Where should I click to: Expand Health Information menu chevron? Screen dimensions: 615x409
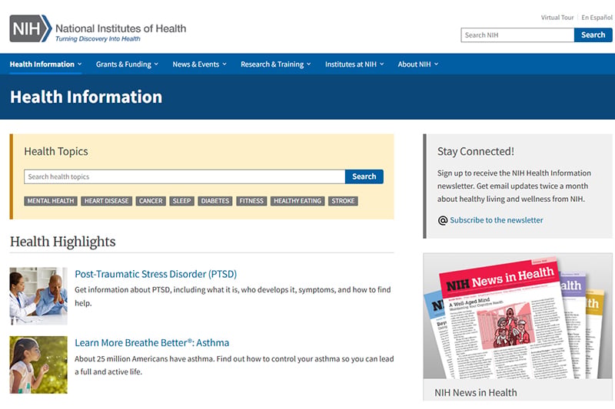pos(80,64)
